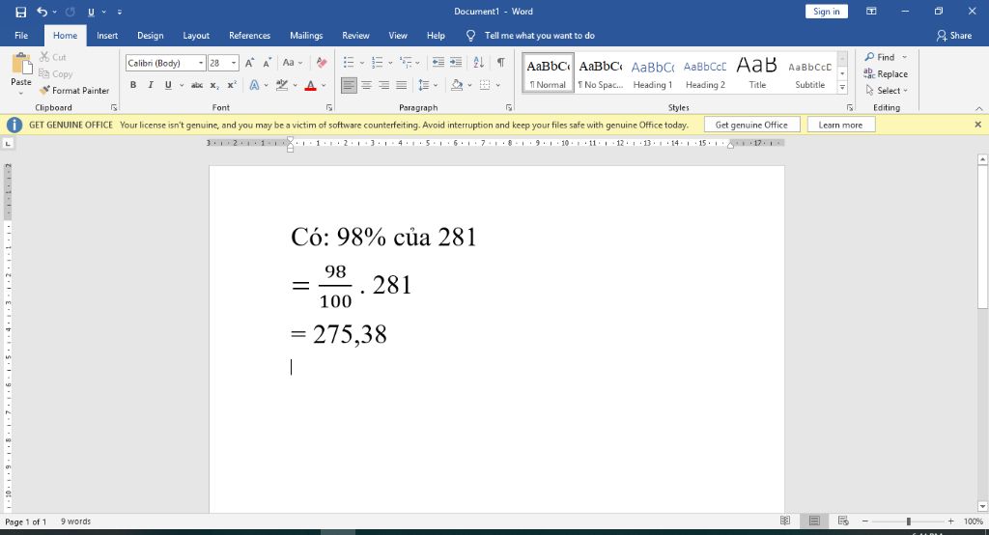Screen dimensions: 989x535
Task: Apply the Heading 1 style
Action: click(x=653, y=73)
